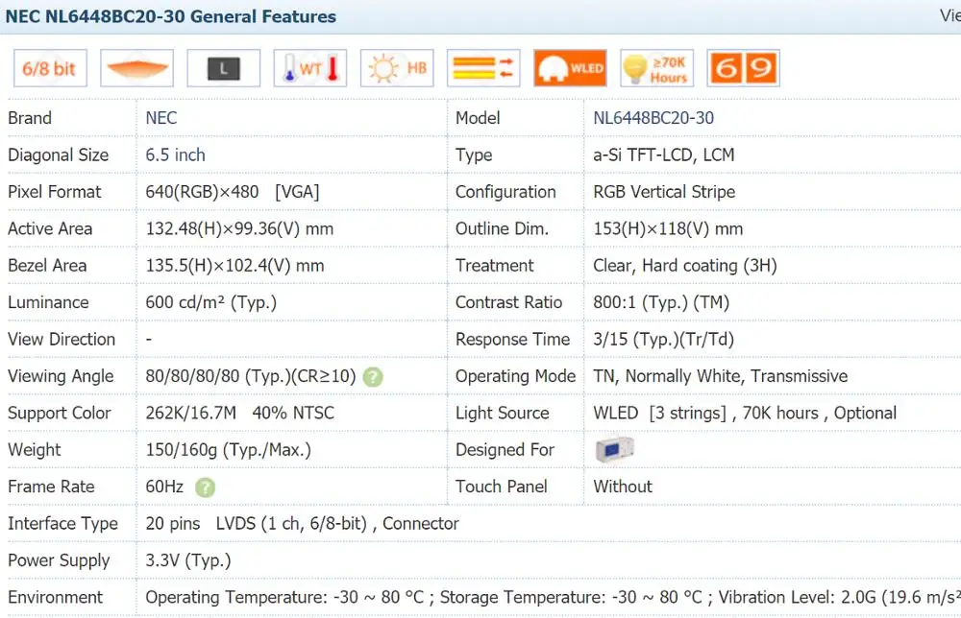
Task: Select the frame rate value 60Hz
Action: click(164, 487)
